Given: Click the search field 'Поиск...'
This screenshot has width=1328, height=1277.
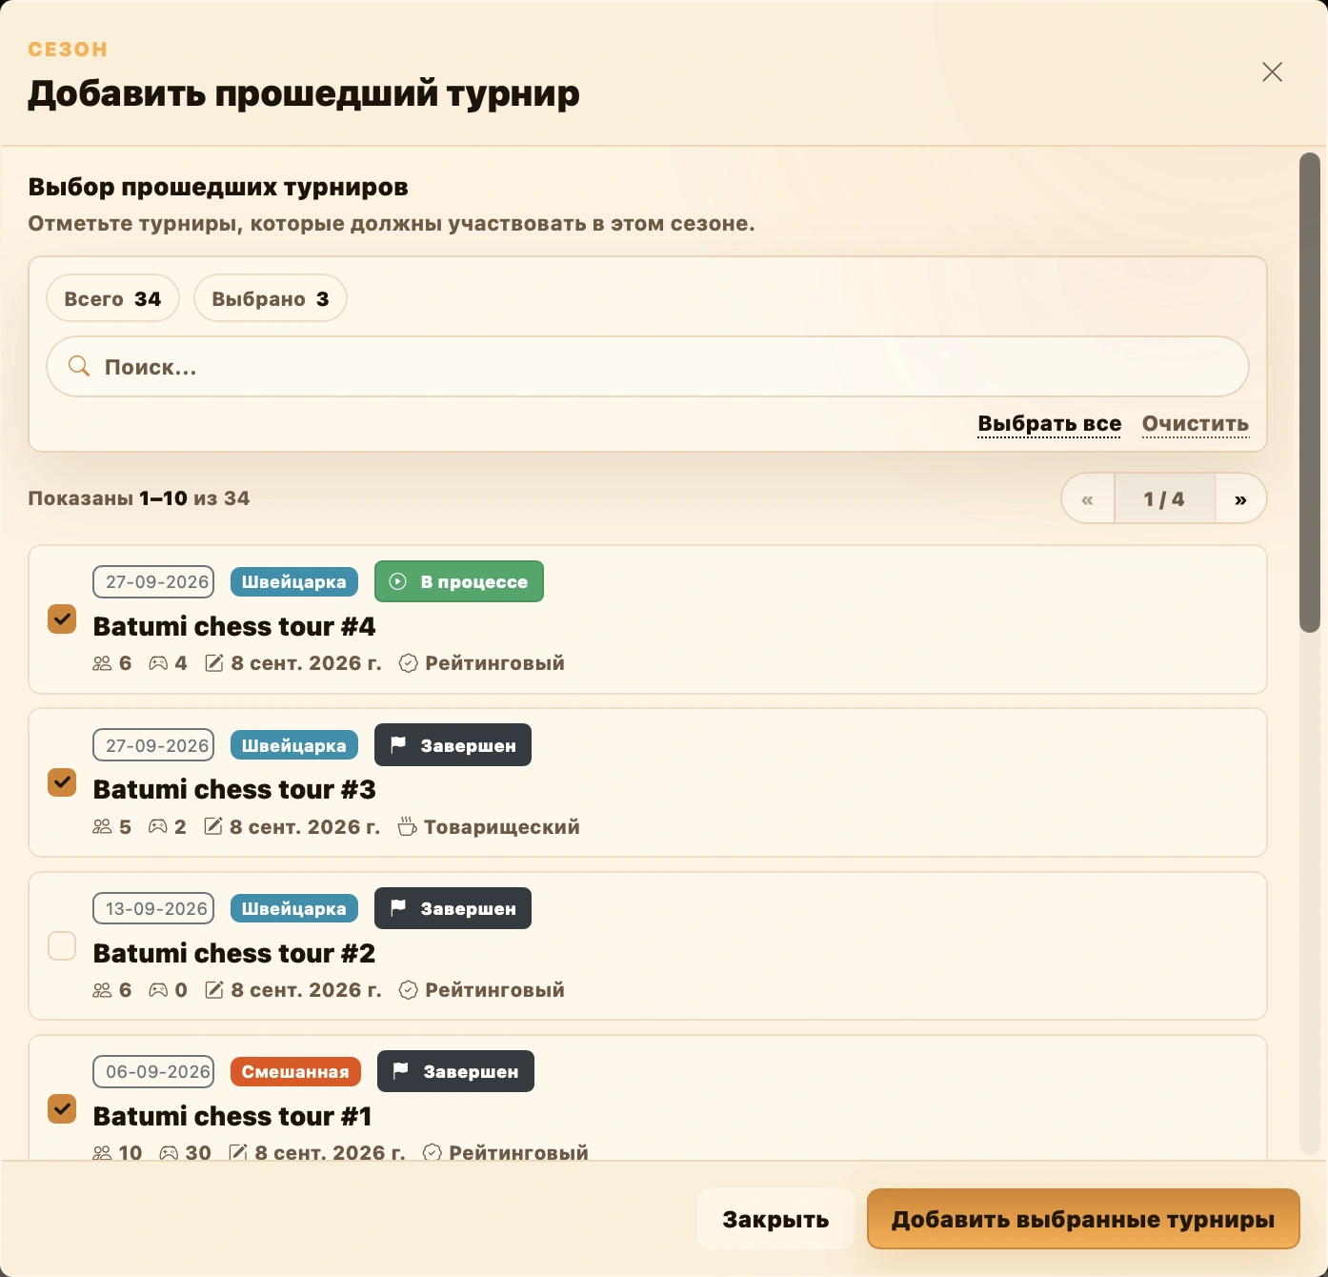Looking at the screenshot, I should point(648,367).
